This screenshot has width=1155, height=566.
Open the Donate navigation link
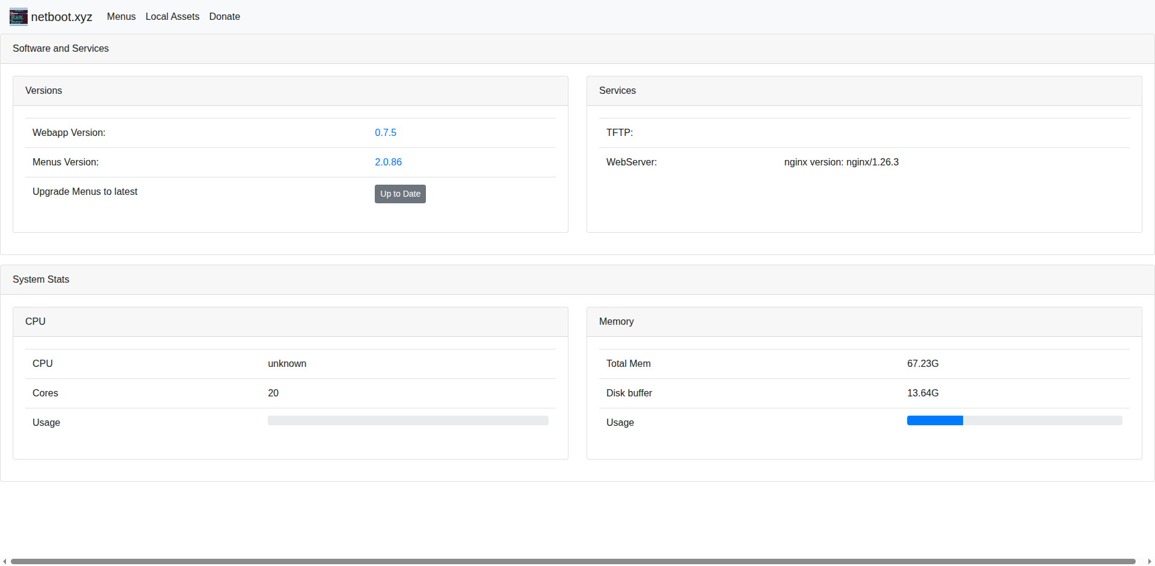(x=224, y=17)
